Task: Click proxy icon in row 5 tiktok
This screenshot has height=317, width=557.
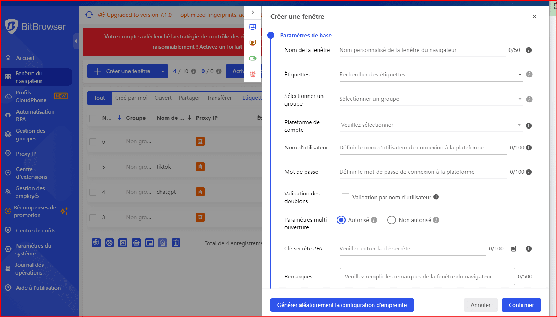Action: click(x=200, y=167)
